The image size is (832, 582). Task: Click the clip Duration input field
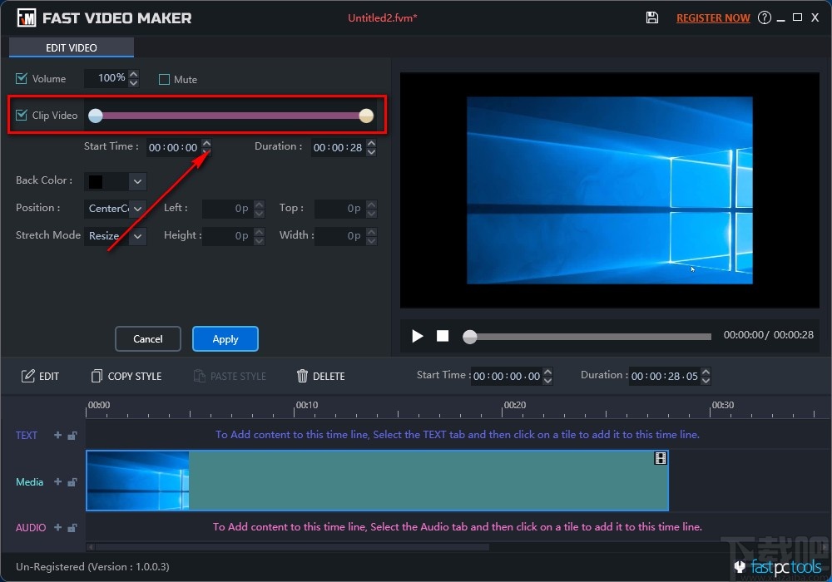[x=338, y=147]
